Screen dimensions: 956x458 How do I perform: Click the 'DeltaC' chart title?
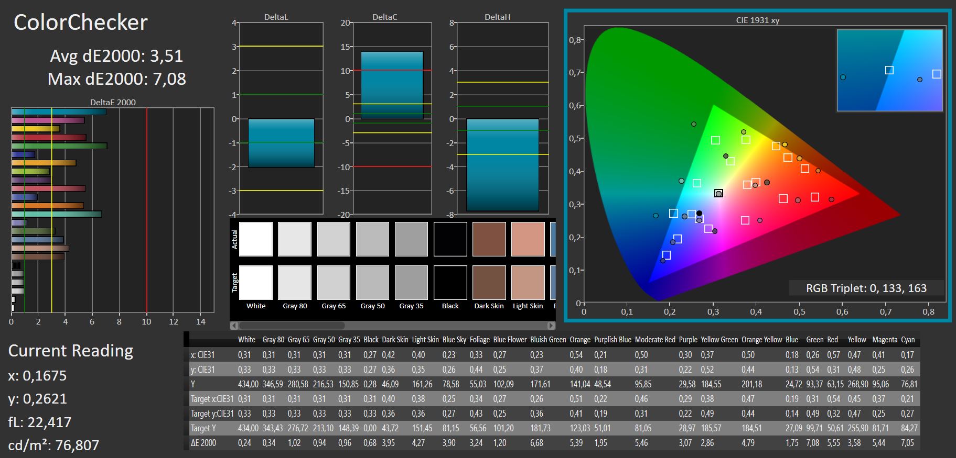(385, 17)
